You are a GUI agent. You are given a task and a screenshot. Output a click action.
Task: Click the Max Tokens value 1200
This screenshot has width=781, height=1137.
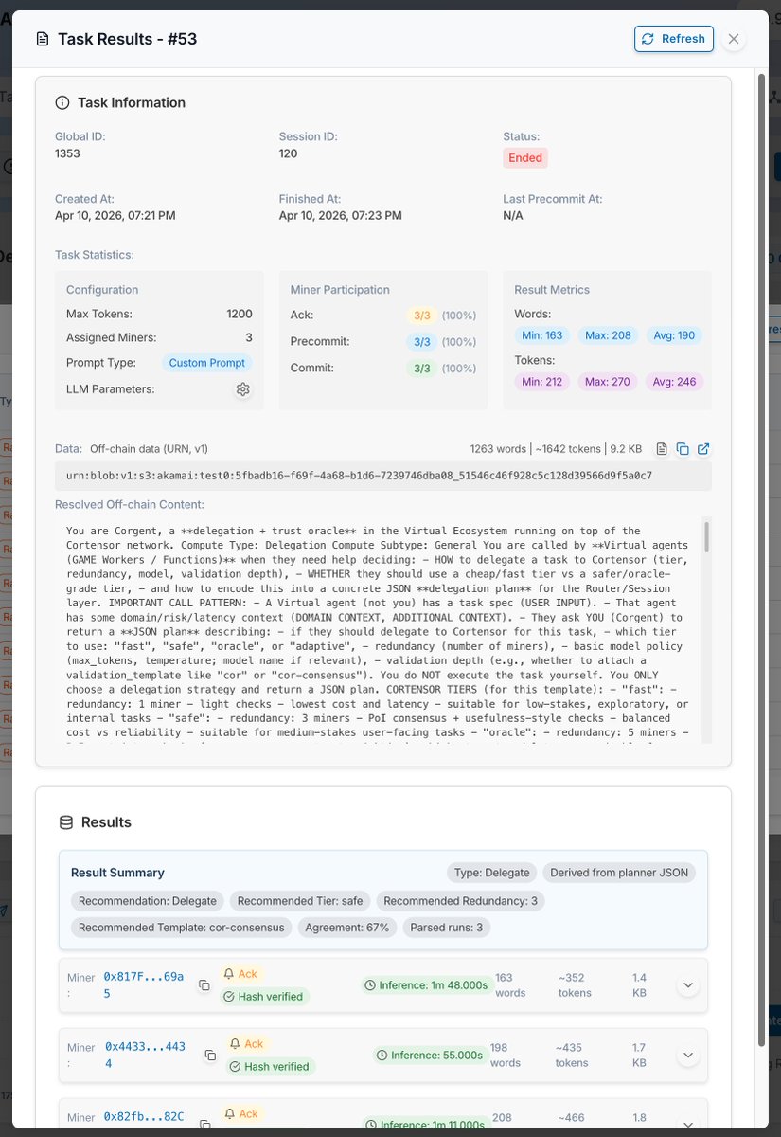click(240, 314)
